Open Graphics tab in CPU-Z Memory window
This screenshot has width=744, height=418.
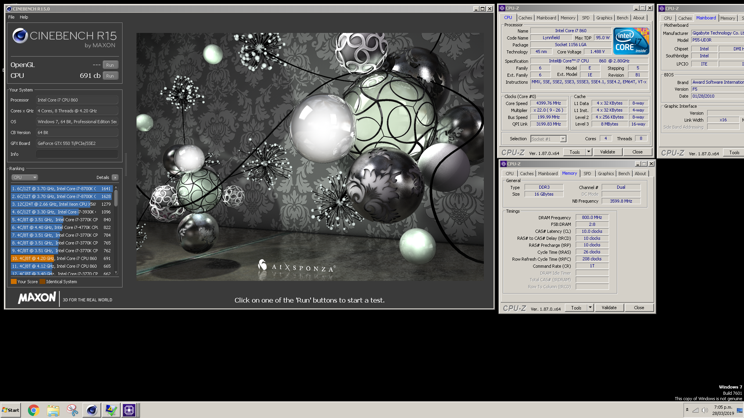(x=606, y=174)
